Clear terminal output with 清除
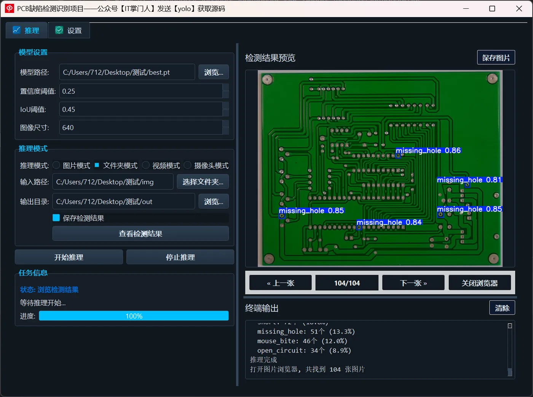This screenshot has width=533, height=397. pos(502,307)
